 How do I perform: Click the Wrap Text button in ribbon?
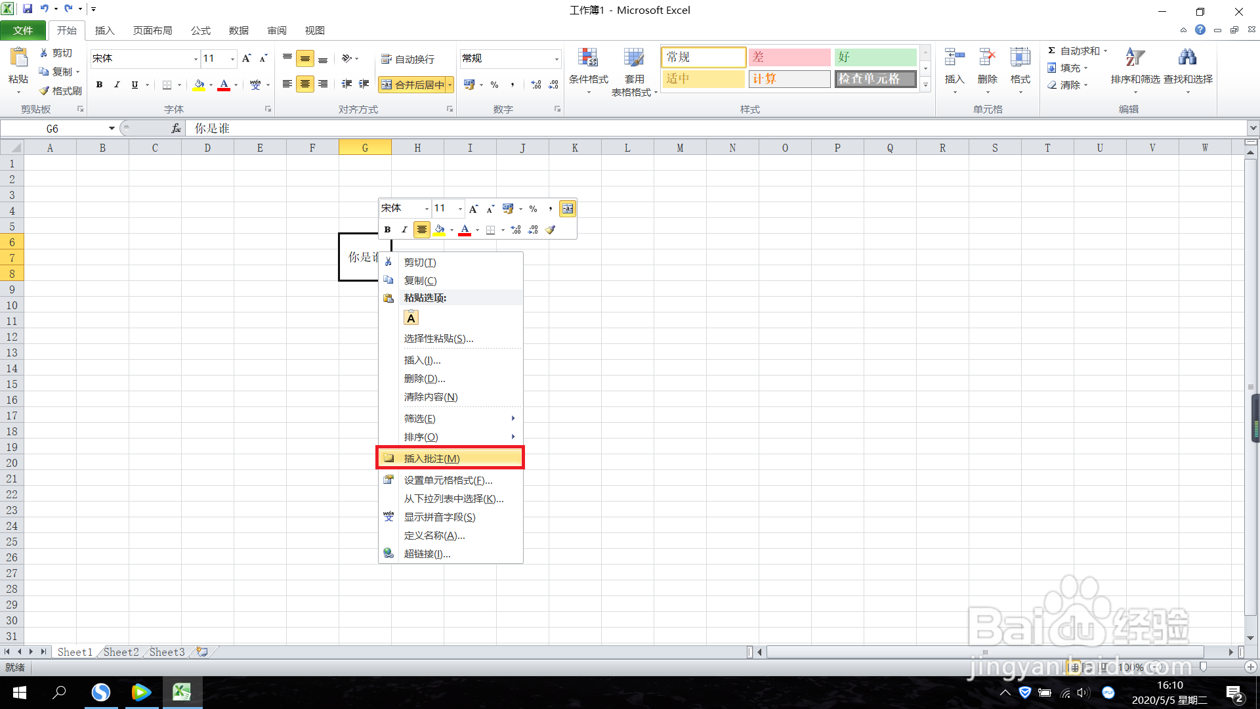point(408,59)
